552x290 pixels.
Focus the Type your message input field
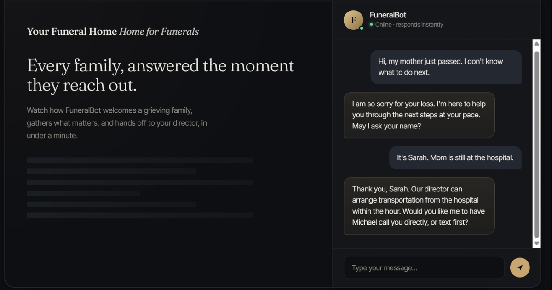click(424, 267)
